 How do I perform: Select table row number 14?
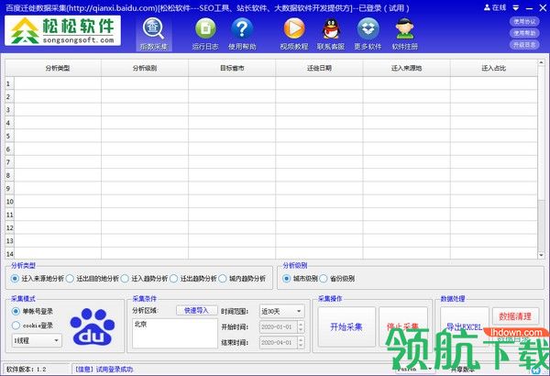tap(9, 254)
